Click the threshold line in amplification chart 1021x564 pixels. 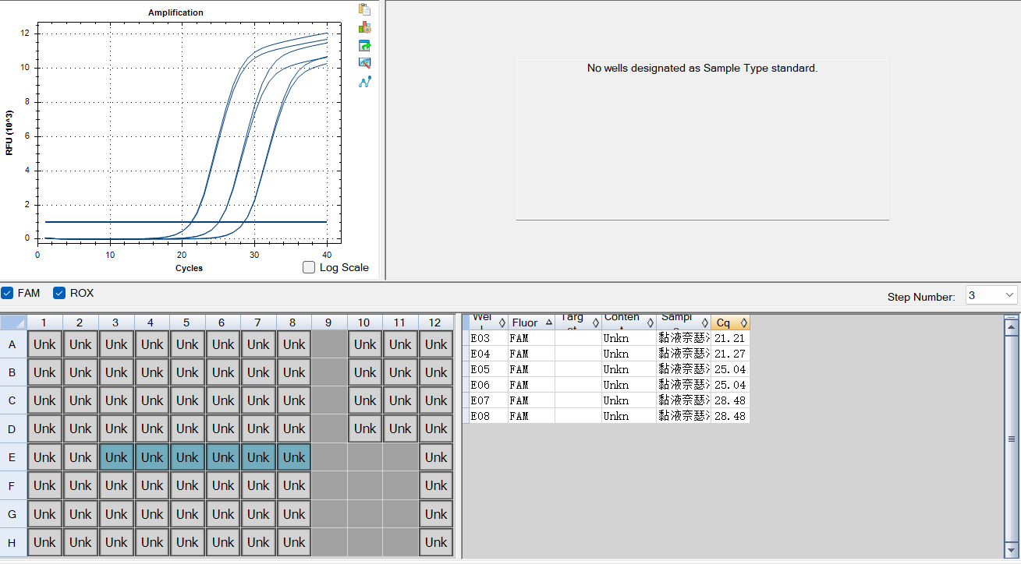(186, 222)
